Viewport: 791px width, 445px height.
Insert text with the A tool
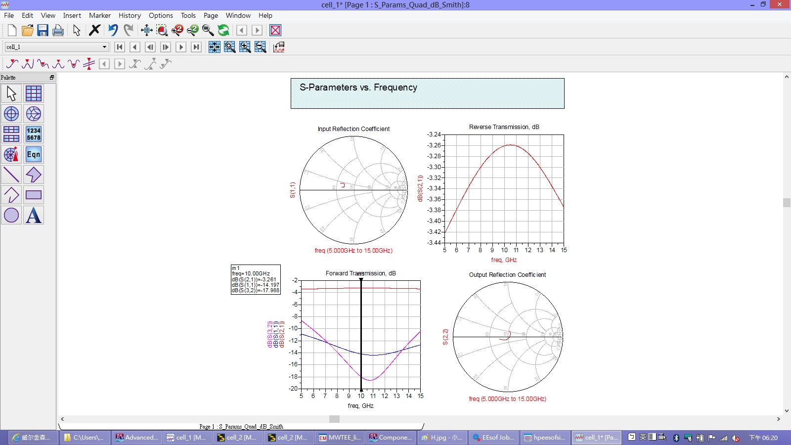[x=34, y=215]
